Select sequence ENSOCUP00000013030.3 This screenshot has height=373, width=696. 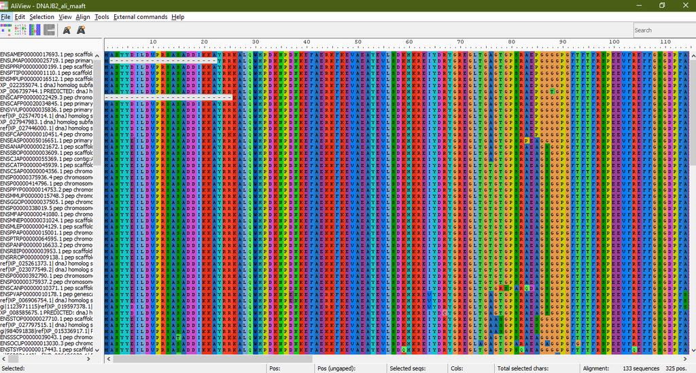47,343
